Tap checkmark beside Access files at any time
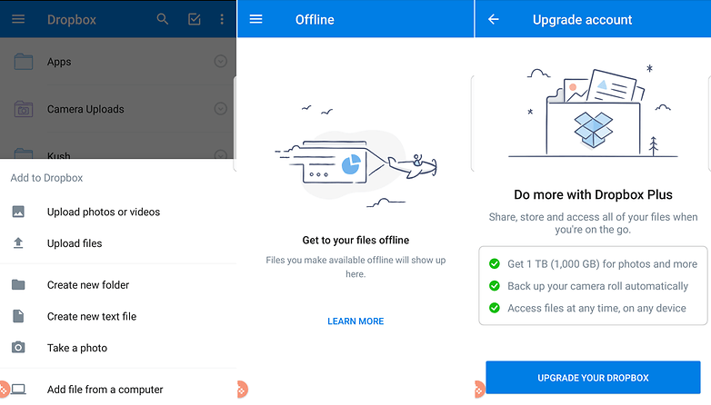This screenshot has height=405, width=711. click(495, 308)
